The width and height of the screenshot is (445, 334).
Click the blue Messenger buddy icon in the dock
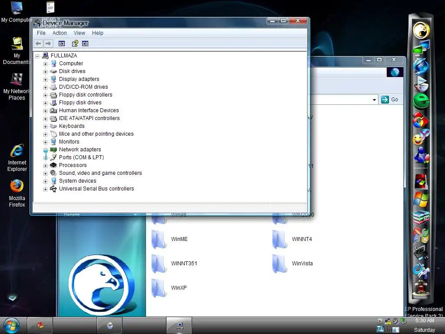421,155
